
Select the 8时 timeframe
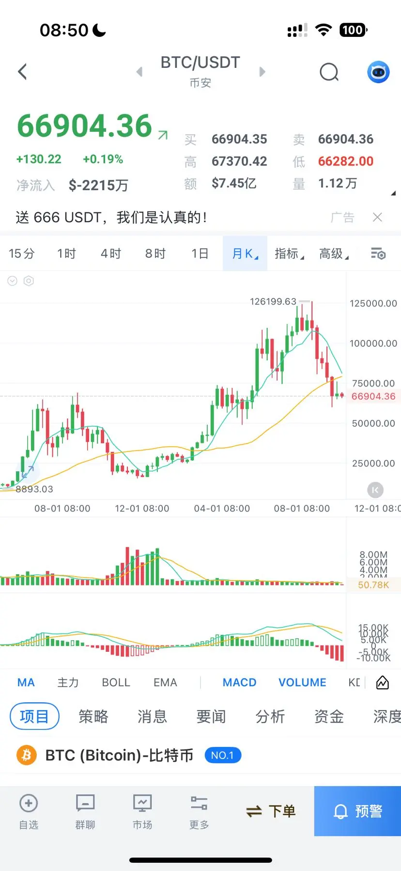pyautogui.click(x=155, y=254)
